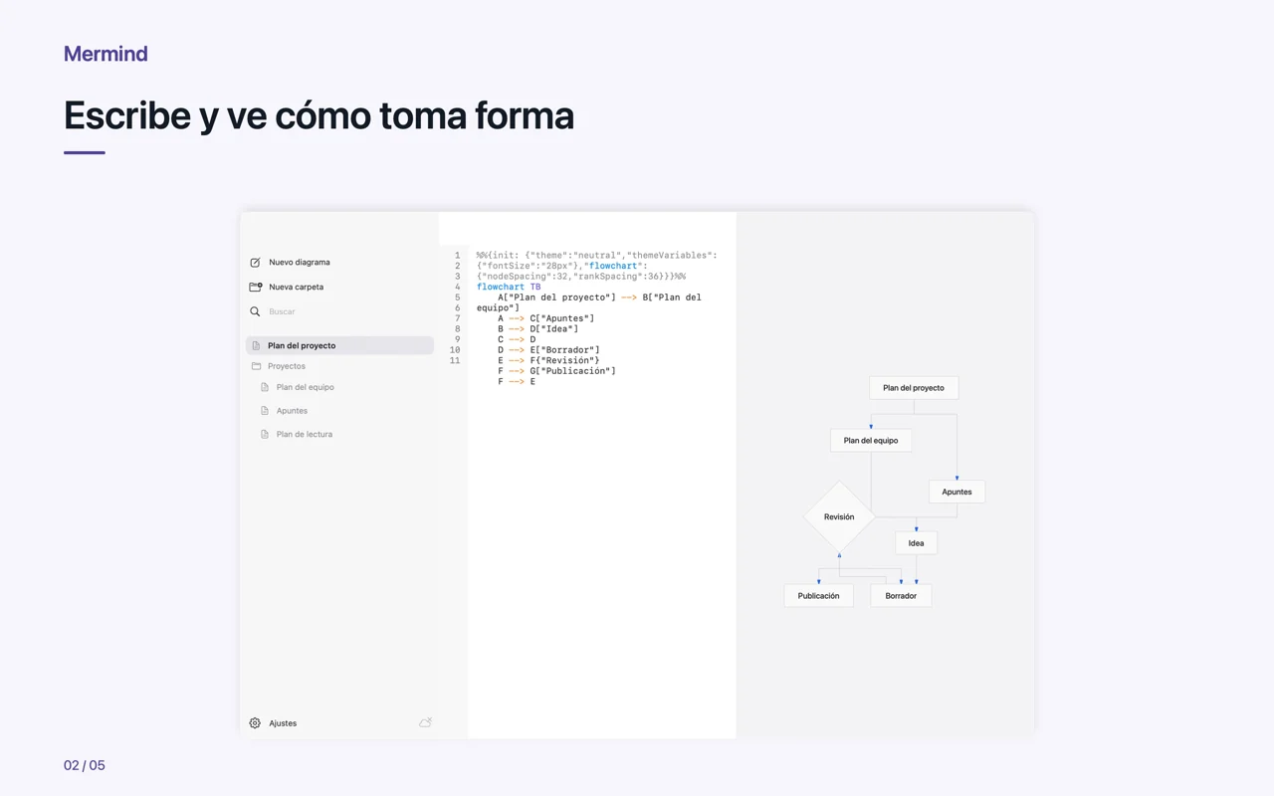This screenshot has height=796, width=1274.
Task: Select the Plan del equipo diagram node
Action: [x=871, y=440]
